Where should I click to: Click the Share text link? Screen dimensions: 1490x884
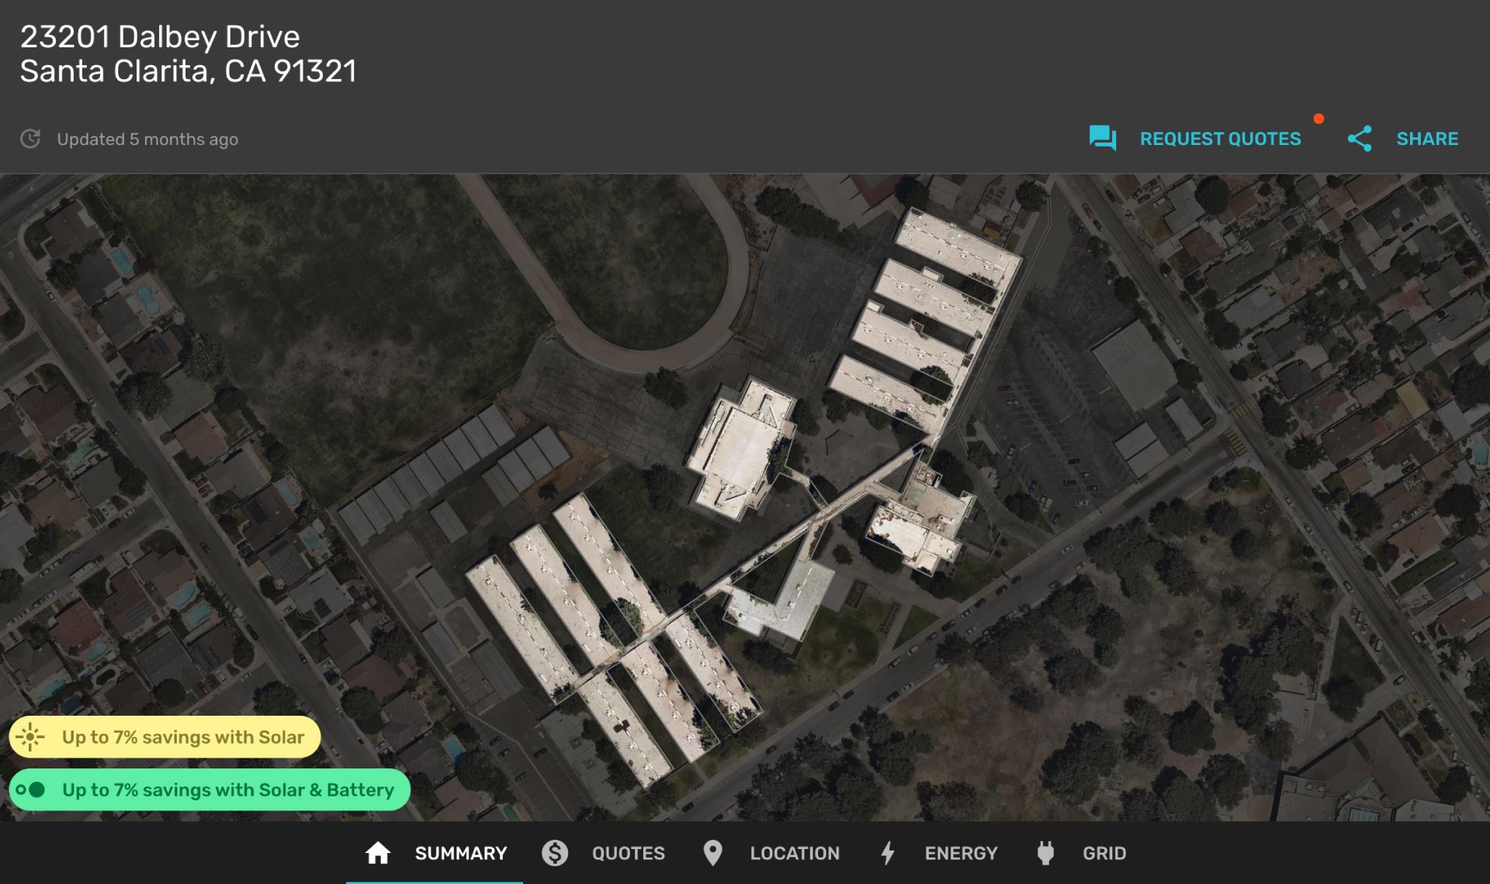1427,139
